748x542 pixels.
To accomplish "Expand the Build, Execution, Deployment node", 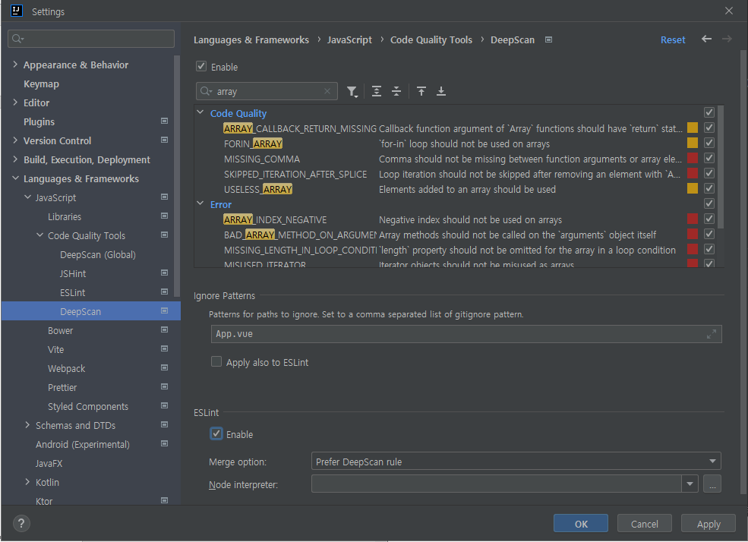I will click(x=15, y=159).
